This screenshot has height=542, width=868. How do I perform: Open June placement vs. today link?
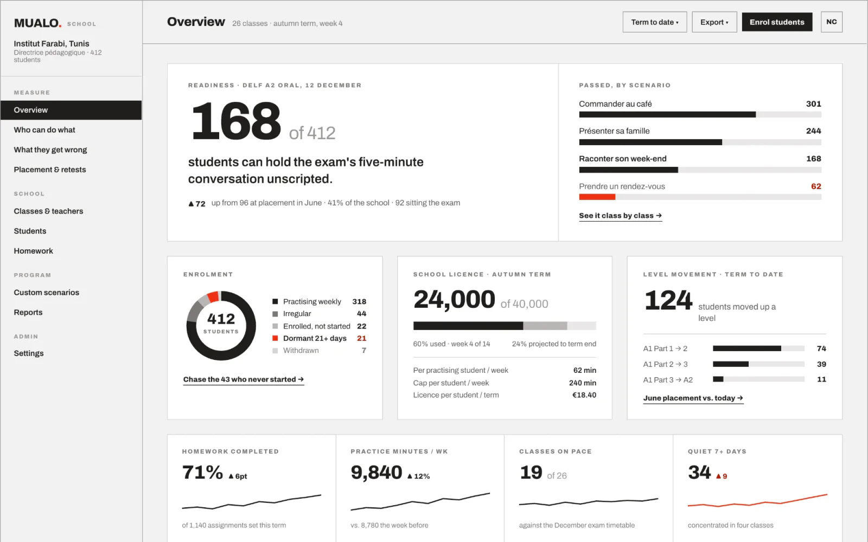click(693, 398)
